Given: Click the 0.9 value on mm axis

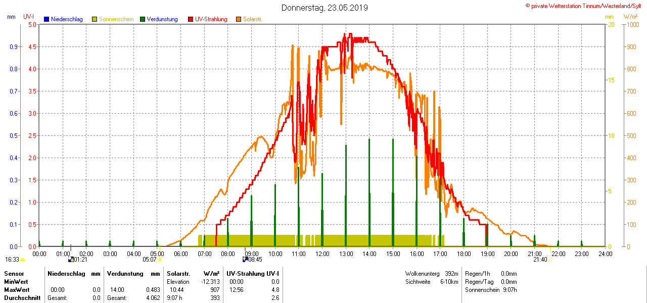Looking at the screenshot, I should click(x=14, y=46).
